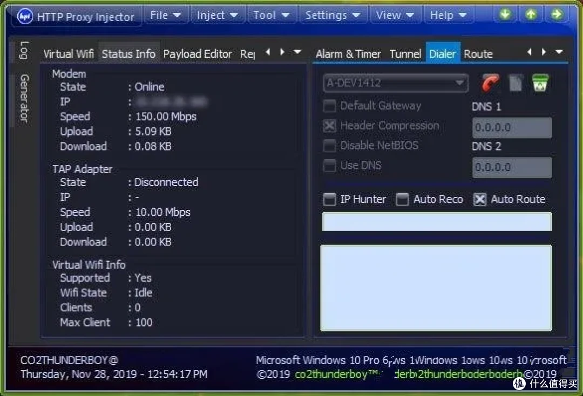The height and width of the screenshot is (396, 583).
Task: Click the green up-arrow button
Action: (x=531, y=15)
